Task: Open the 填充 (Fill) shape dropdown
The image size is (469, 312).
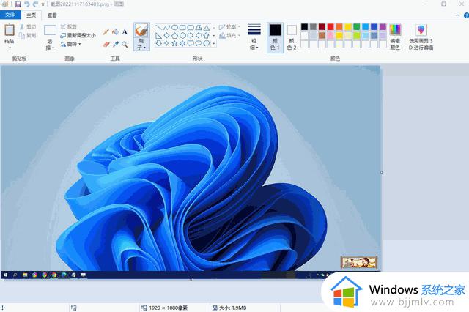Action: (229, 36)
